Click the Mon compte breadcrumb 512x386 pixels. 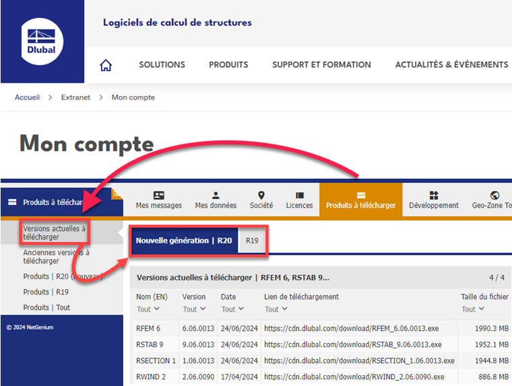click(x=133, y=98)
